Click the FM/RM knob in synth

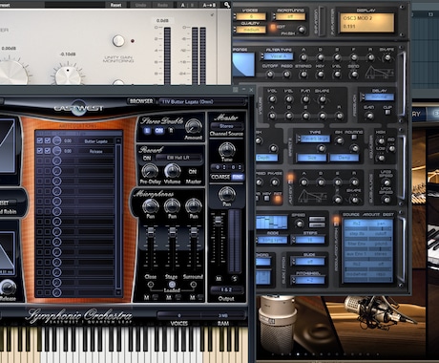tap(301, 31)
